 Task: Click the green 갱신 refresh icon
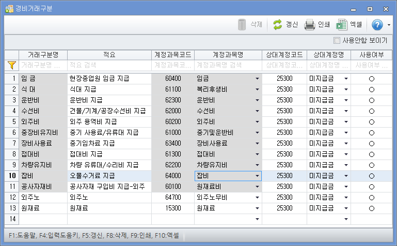[278, 25]
